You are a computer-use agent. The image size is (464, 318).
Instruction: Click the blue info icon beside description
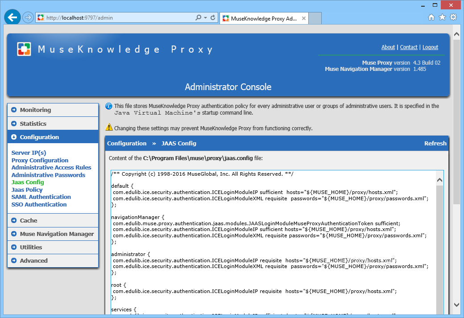pos(108,106)
